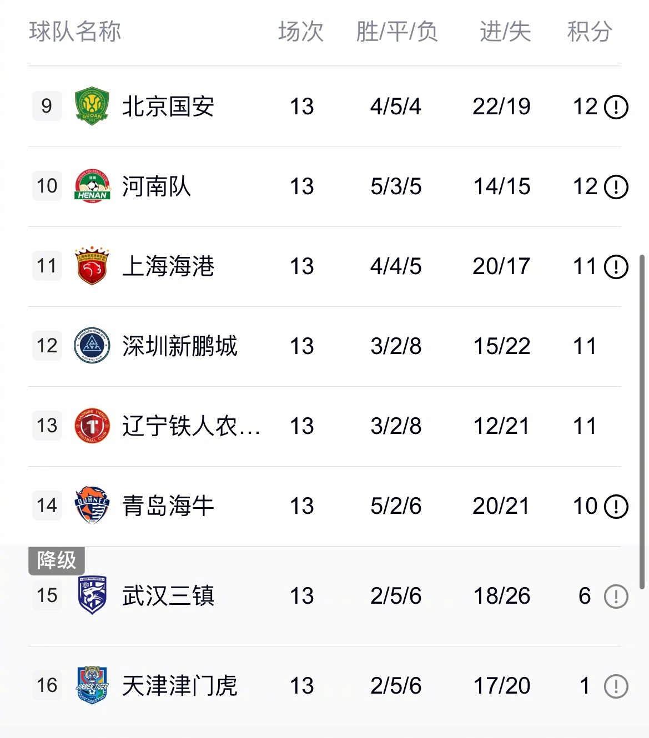Tap the Beijing Guoan green crest logo
The image size is (649, 738).
tap(92, 106)
